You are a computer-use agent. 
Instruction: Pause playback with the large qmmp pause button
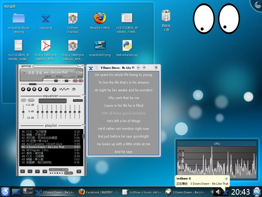[x=34, y=89]
